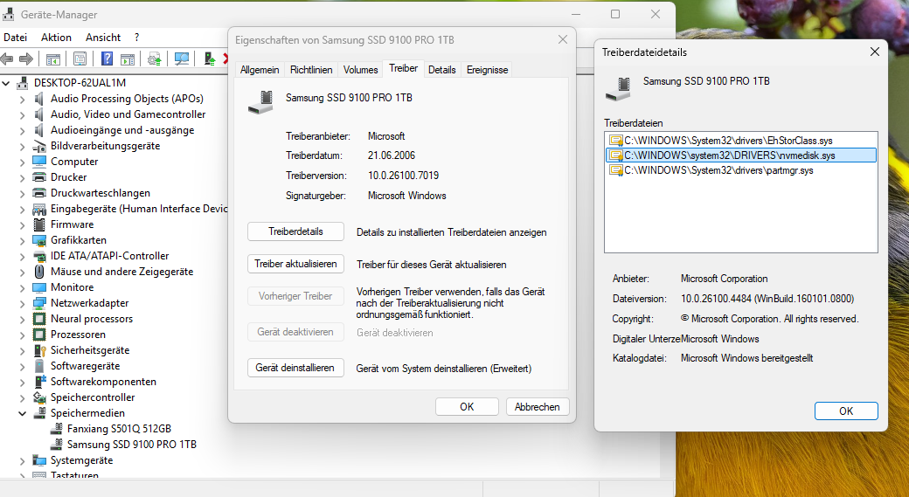Click the Sicherheitsgeräte key icon
Viewport: 909px width, 497px height.
click(39, 350)
